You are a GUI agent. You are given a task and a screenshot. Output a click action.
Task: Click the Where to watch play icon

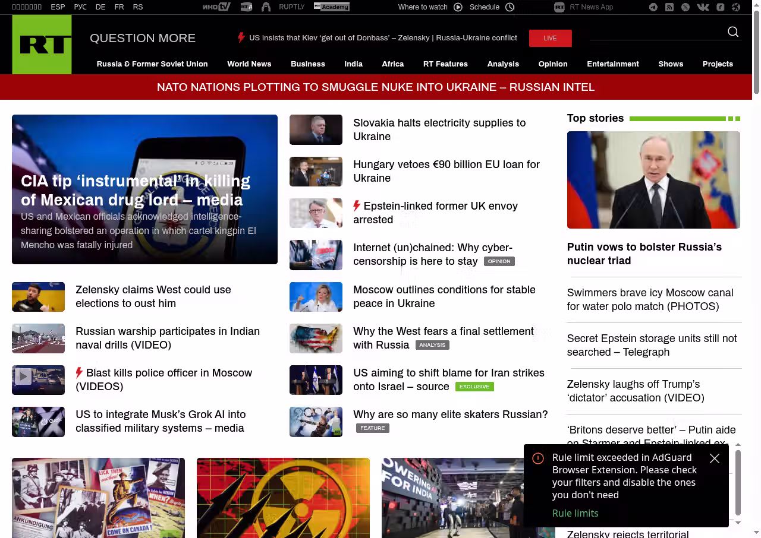[458, 7]
